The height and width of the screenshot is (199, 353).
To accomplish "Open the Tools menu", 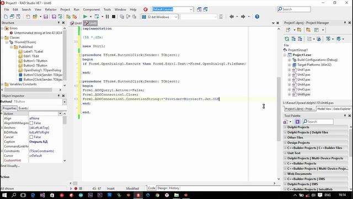I will [107, 9].
